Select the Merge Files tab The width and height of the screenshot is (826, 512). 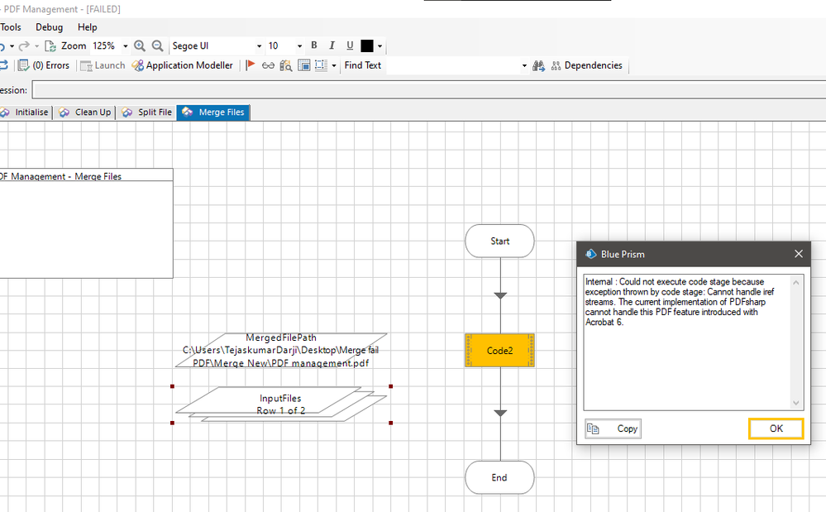pyautogui.click(x=213, y=112)
